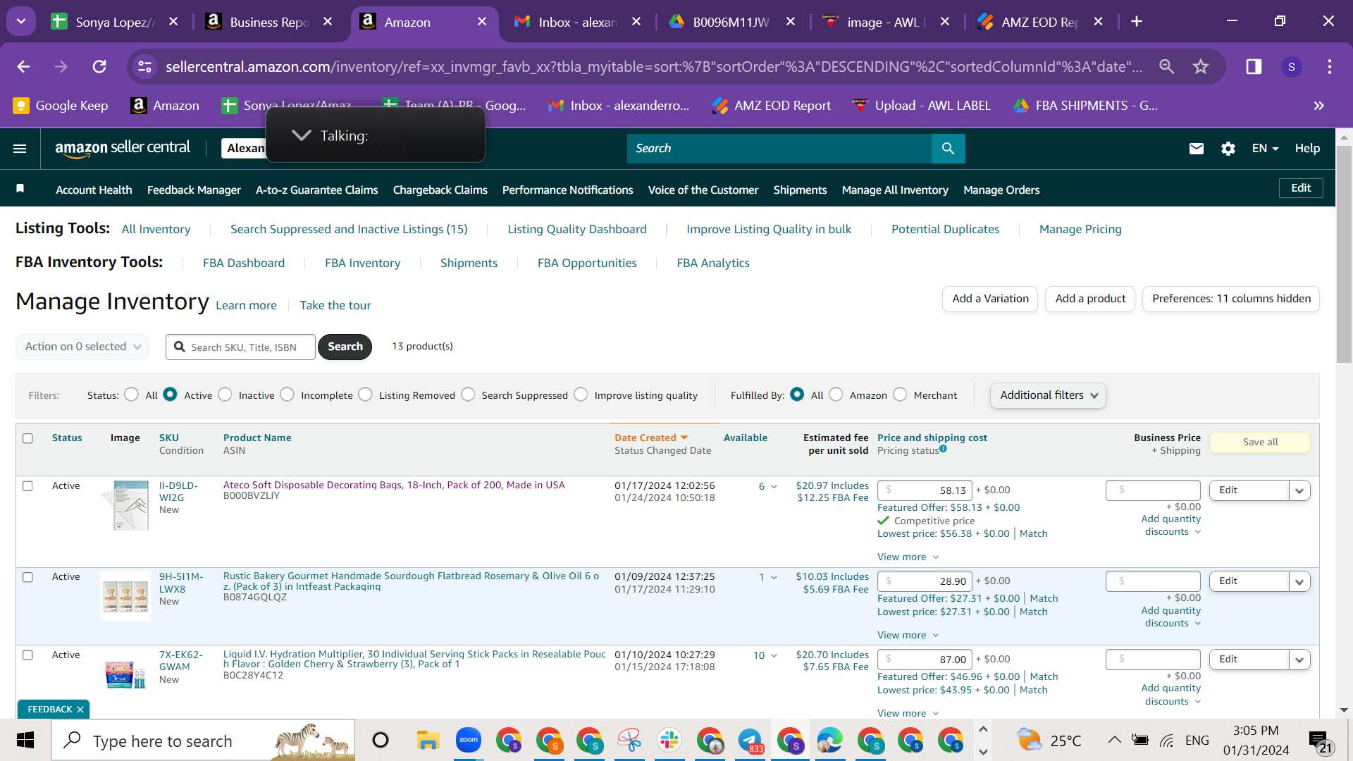
Task: Open Manage Orders in the nav bar
Action: 1001,190
